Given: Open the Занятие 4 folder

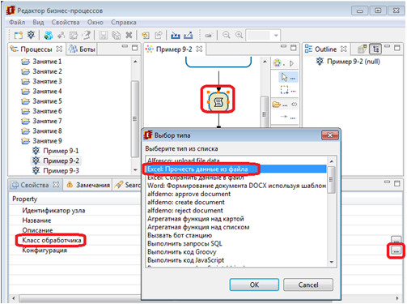Looking at the screenshot, I should [x=41, y=92].
